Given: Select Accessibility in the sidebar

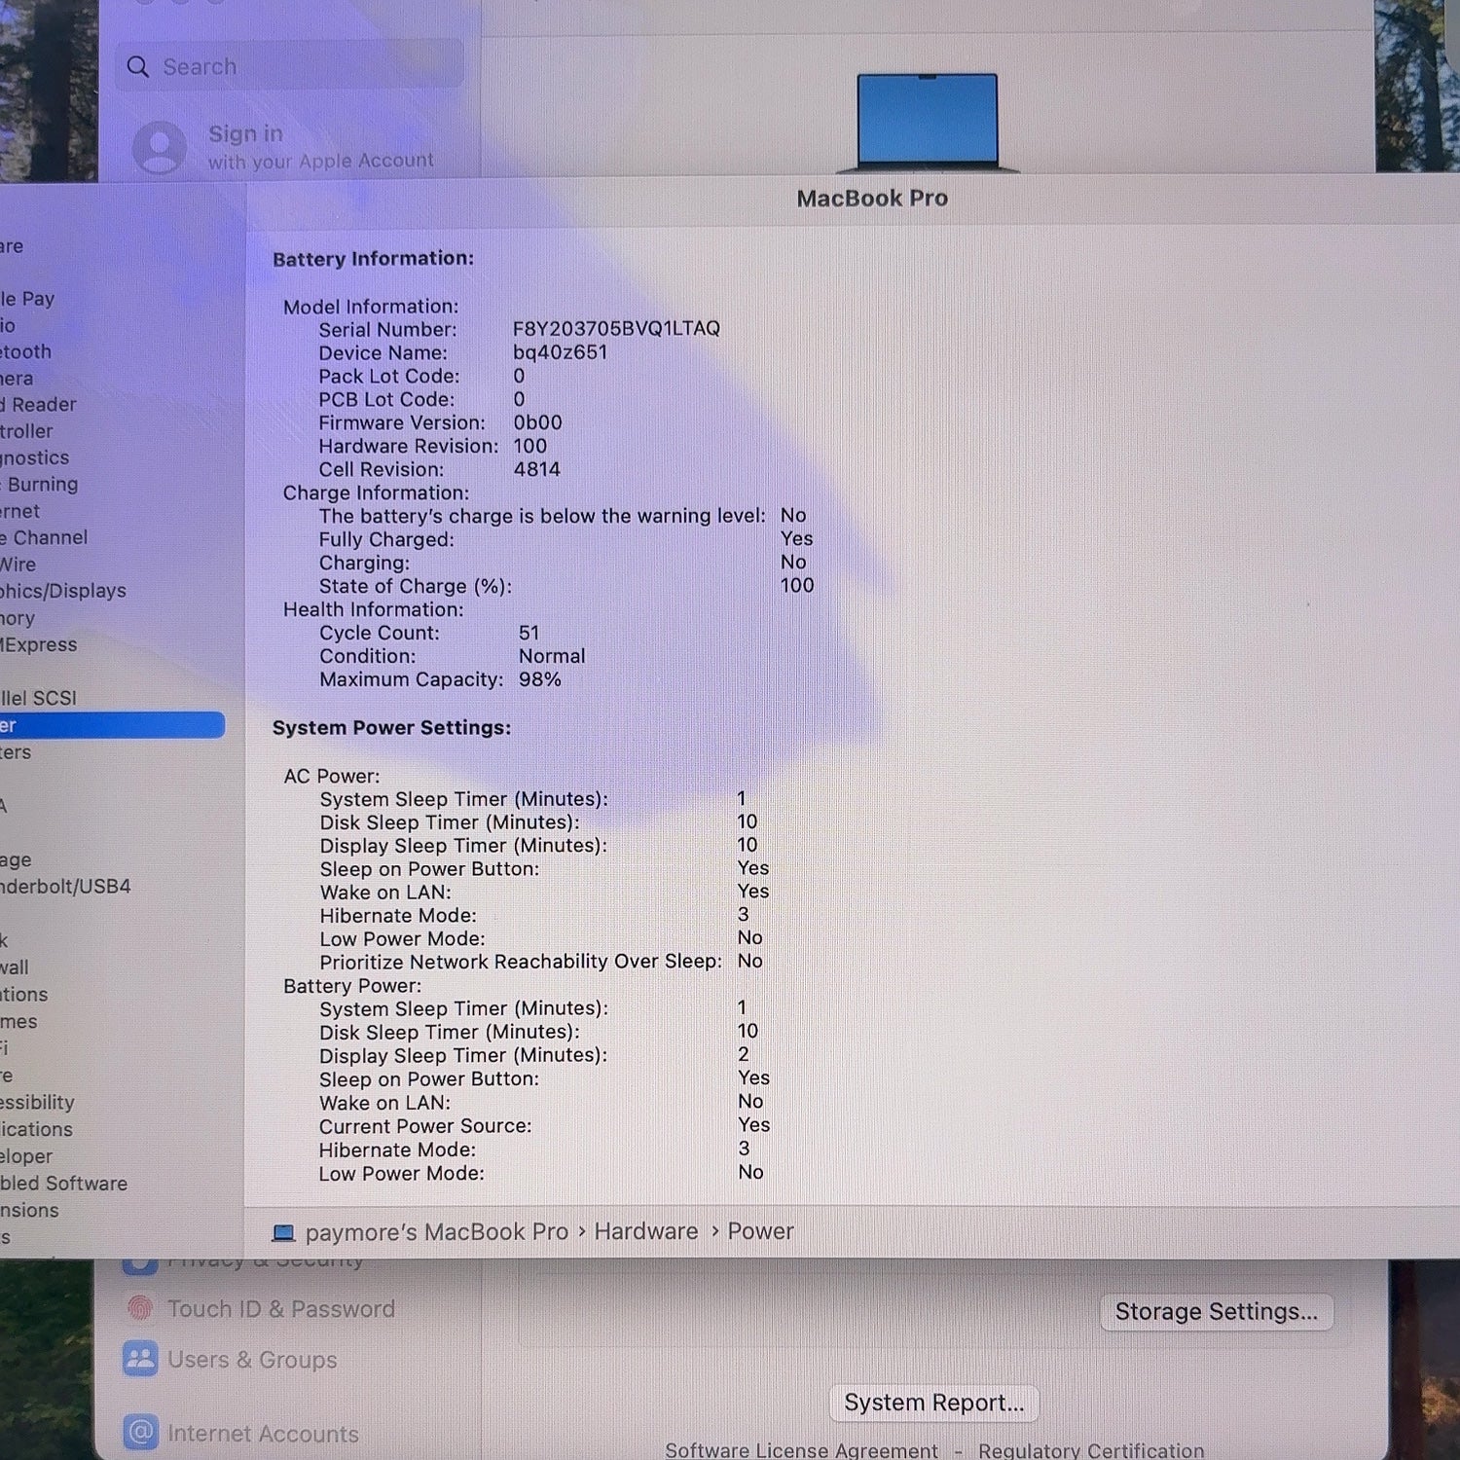Looking at the screenshot, I should pos(37,1103).
